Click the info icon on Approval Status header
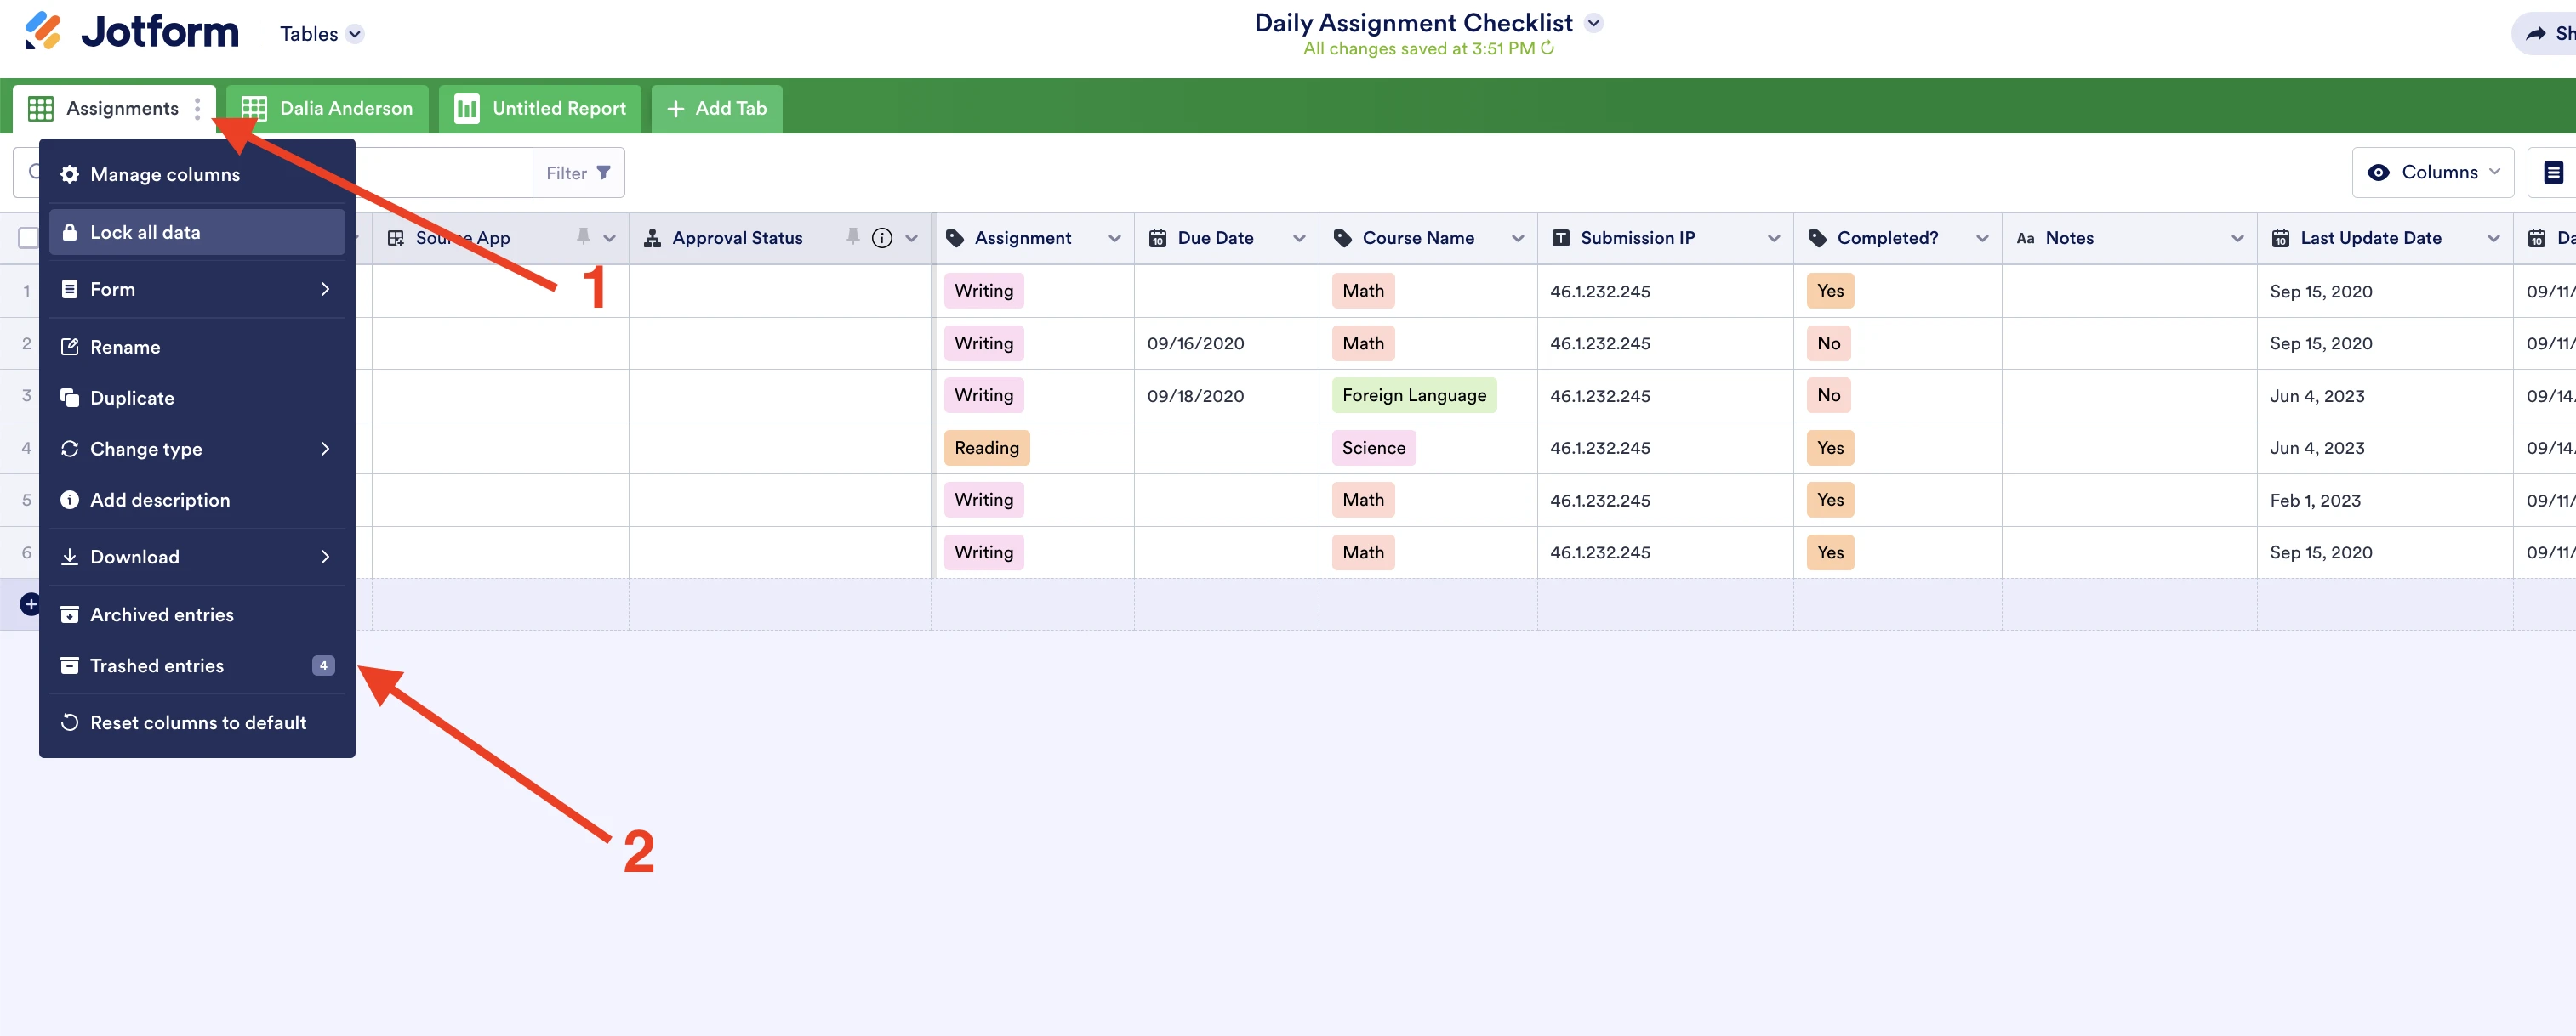2576x1036 pixels. (x=881, y=238)
